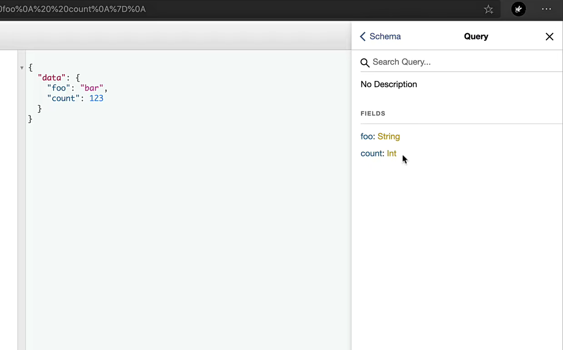563x350 pixels.
Task: Click the magnifier icon beside Search Query
Action: [x=365, y=63]
